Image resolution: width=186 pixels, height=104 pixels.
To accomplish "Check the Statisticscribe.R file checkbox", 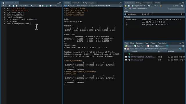I will coord(126,60).
